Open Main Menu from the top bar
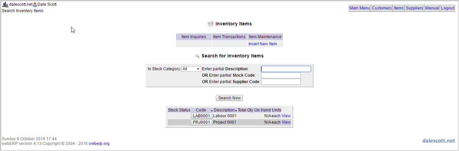The width and height of the screenshot is (459, 151). point(360,8)
